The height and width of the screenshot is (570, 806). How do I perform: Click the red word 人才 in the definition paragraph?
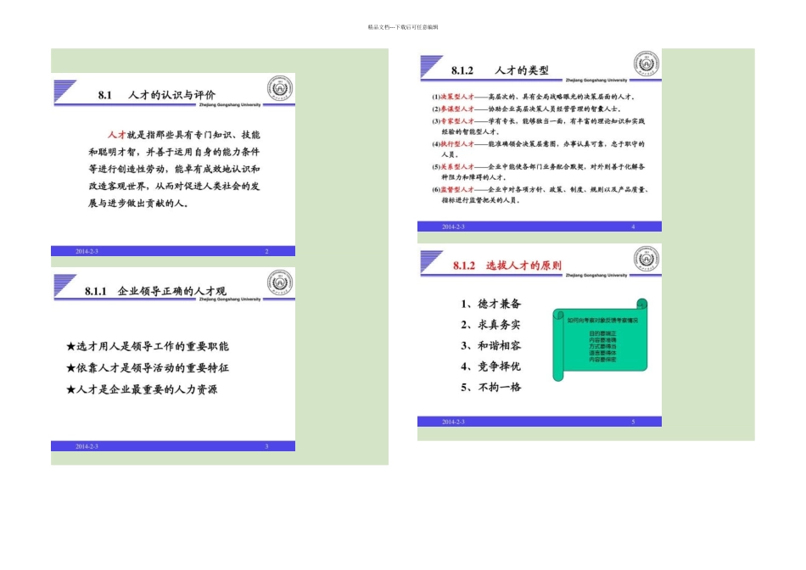click(x=117, y=135)
